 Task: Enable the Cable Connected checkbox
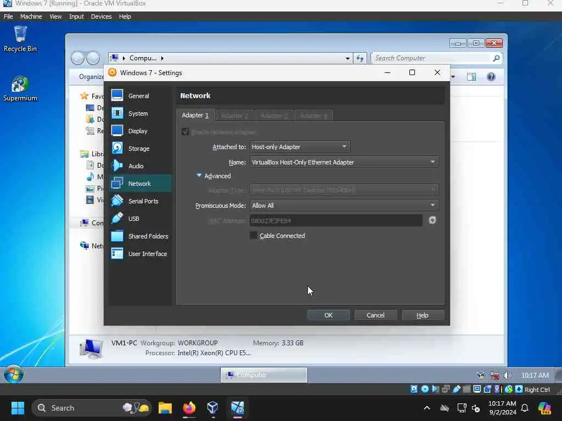pos(254,235)
